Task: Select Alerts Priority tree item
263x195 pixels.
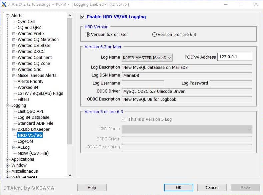Action: click(x=31, y=81)
